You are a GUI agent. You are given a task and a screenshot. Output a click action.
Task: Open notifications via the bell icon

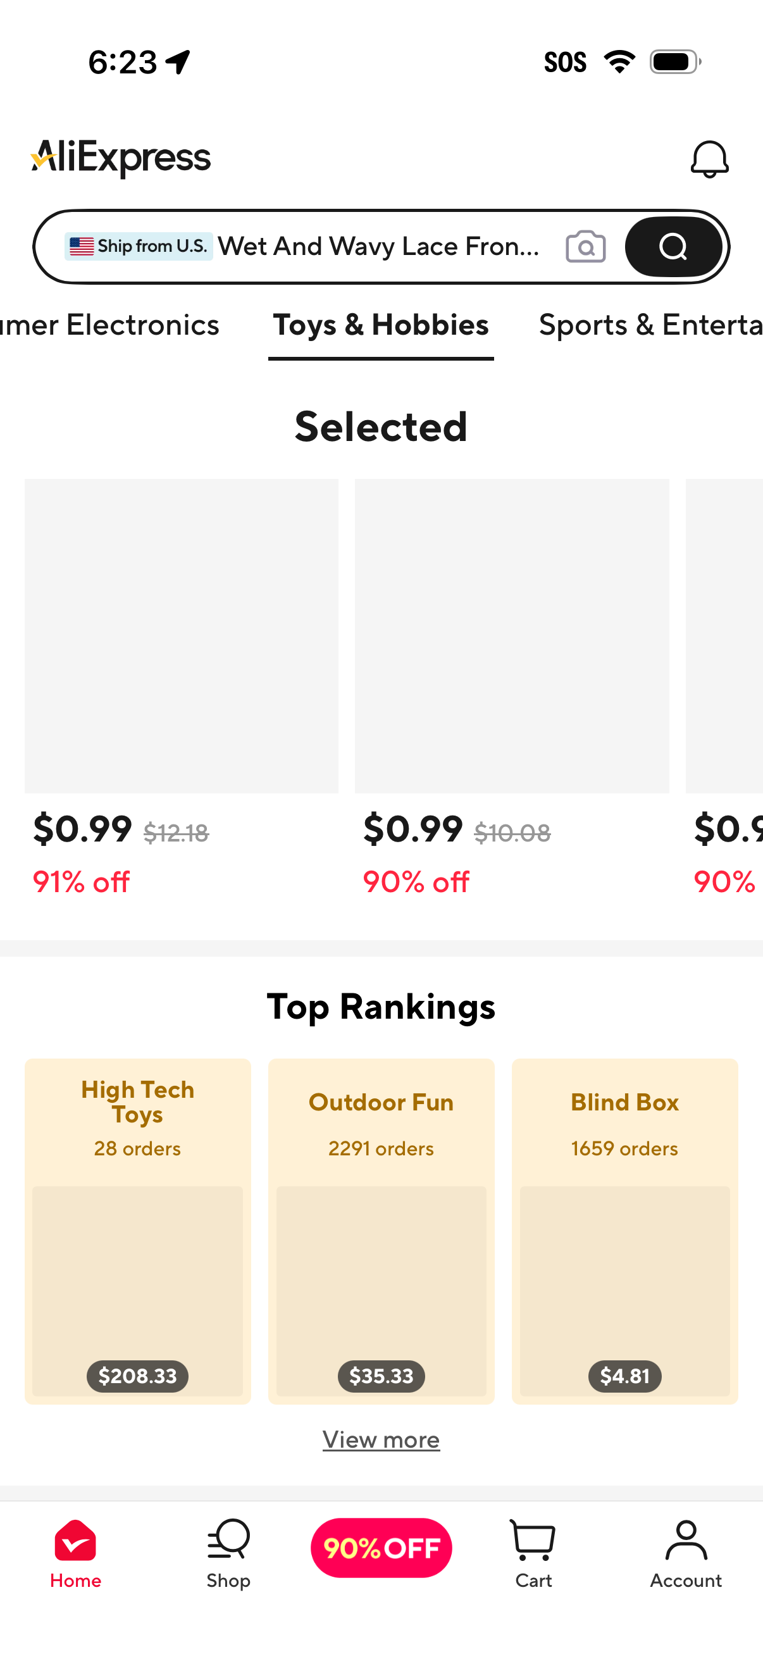710,158
